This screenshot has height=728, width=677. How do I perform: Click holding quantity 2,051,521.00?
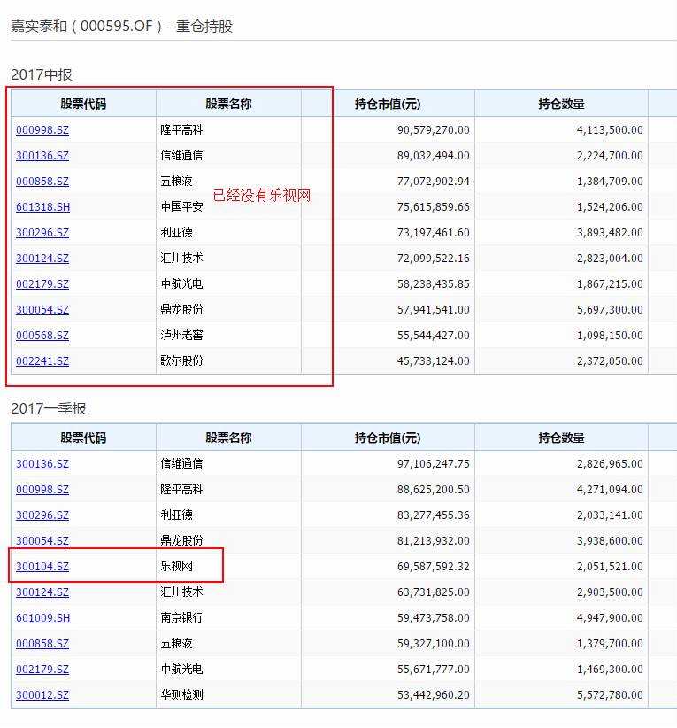(x=610, y=567)
